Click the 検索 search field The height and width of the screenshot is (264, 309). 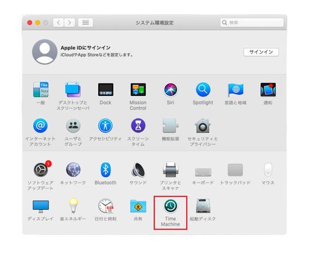click(x=252, y=23)
